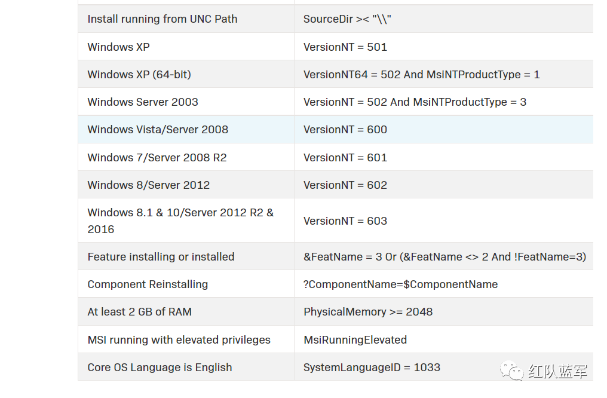Click 'At least 2 GB of RAM' label
607x398 pixels.
139,312
